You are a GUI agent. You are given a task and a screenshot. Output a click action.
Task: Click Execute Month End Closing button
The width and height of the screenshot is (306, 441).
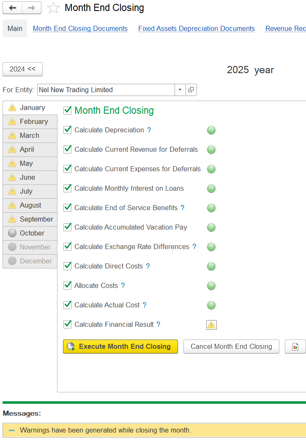120,347
